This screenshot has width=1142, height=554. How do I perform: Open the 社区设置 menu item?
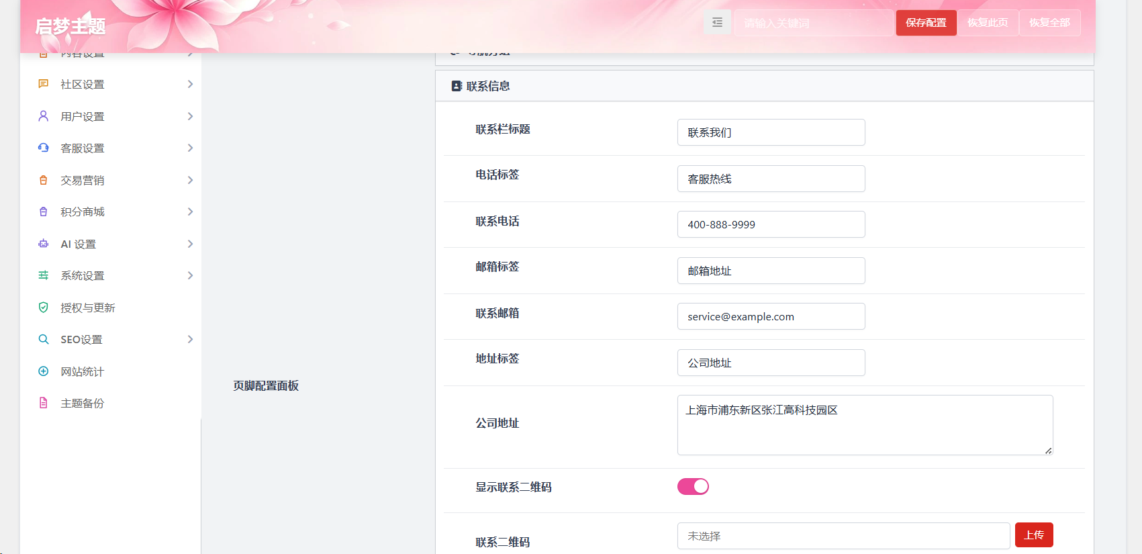(111, 84)
